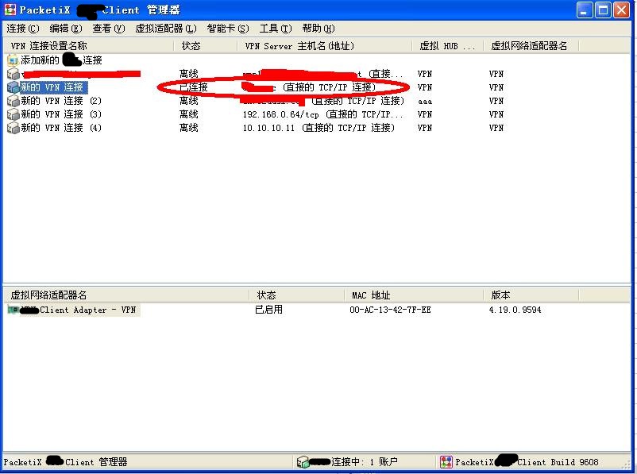Screen dimensions: 637x474
Task: Click the 'VPN Server 主机名(地址)' column header
Action: 299,46
